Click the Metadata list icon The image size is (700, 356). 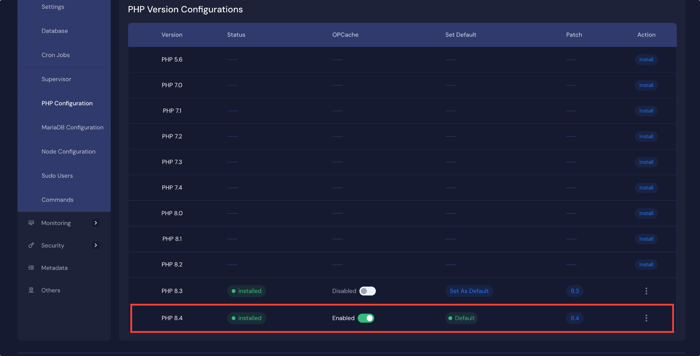31,268
